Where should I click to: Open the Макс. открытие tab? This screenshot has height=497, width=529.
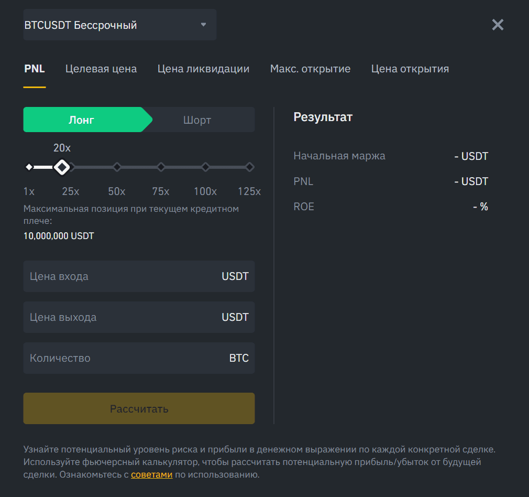pos(310,69)
